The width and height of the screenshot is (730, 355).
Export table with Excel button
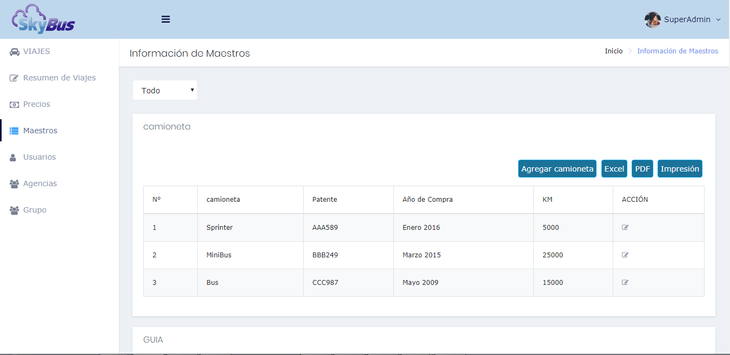(614, 169)
